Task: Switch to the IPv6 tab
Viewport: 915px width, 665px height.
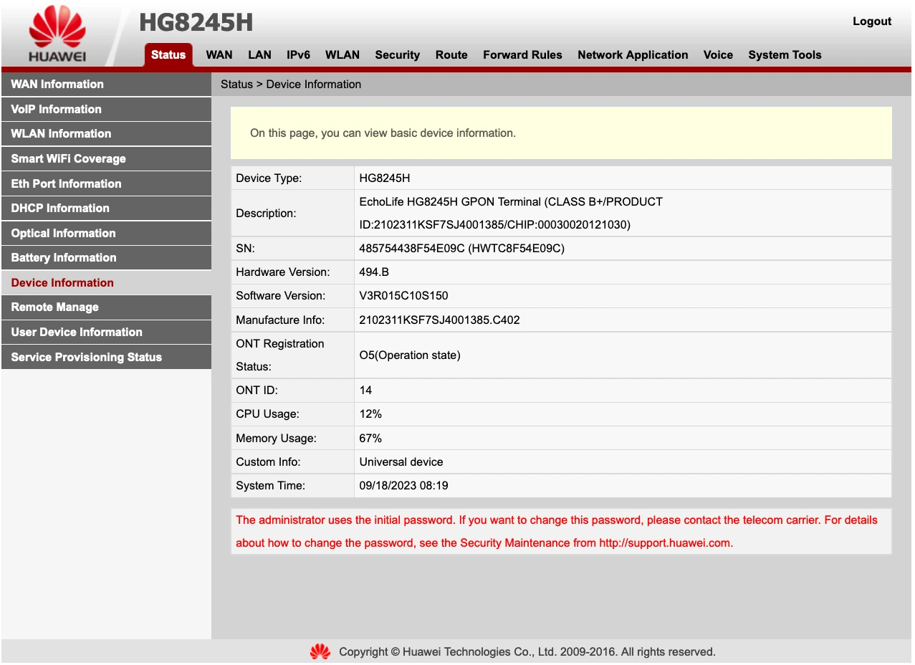Action: [298, 55]
